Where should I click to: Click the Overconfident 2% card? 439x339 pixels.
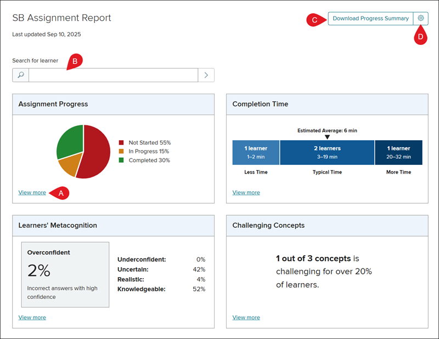point(65,274)
